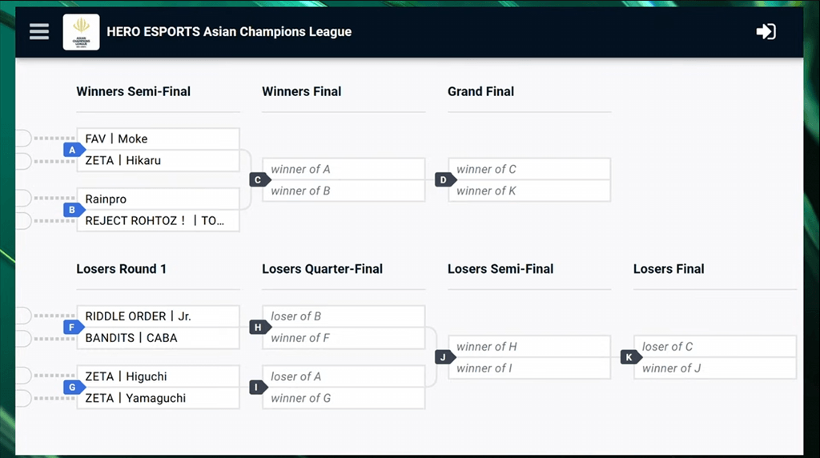Select match A badge
Image resolution: width=820 pixels, height=458 pixels.
[74, 150]
